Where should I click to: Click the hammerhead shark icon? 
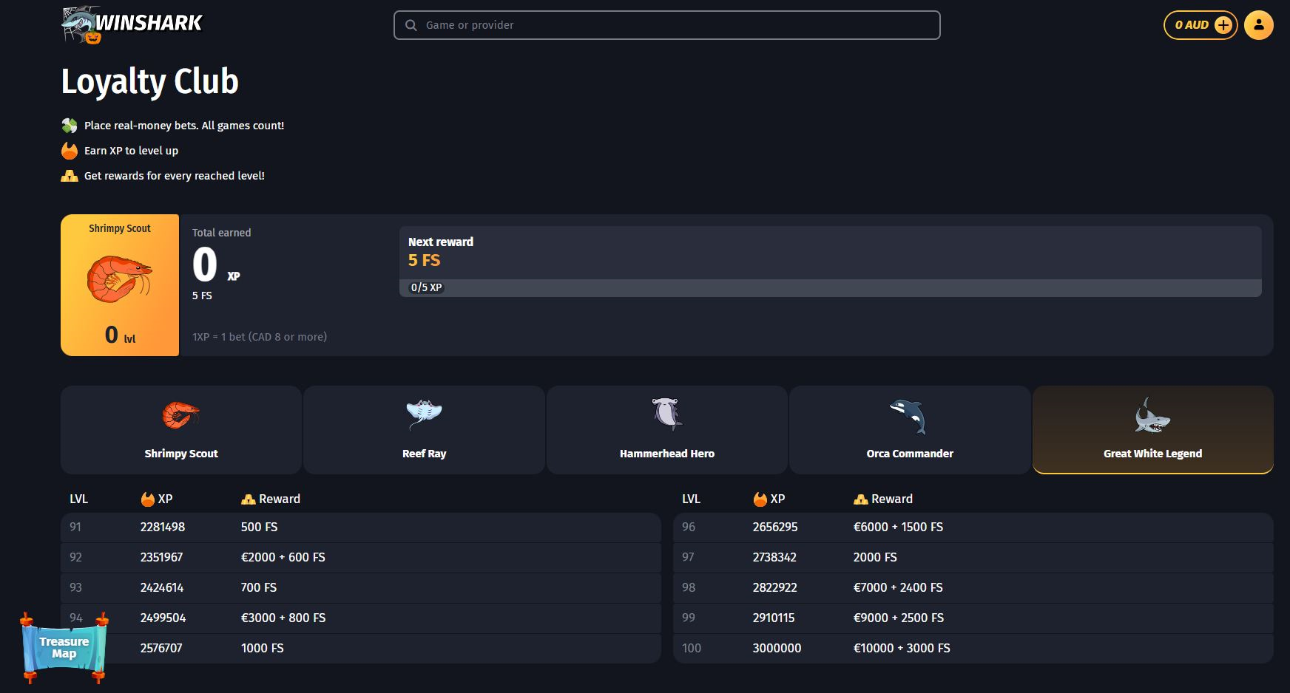pyautogui.click(x=666, y=414)
